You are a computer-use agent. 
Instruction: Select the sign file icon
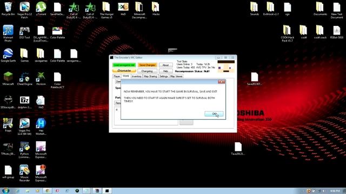(x=287, y=9)
